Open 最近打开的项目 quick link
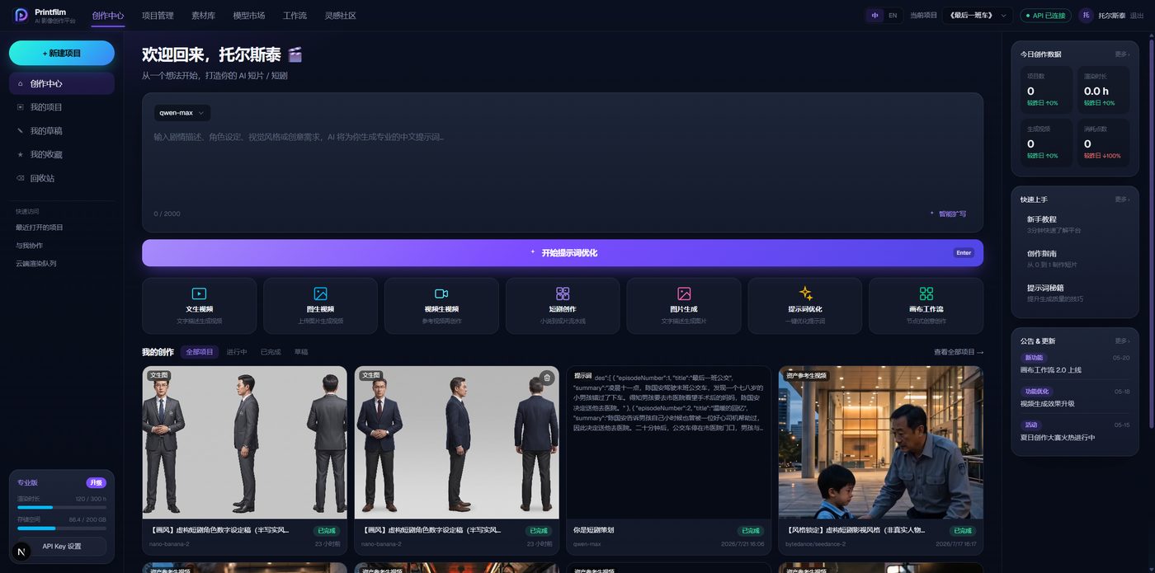Viewport: 1155px width, 573px height. 40,228
